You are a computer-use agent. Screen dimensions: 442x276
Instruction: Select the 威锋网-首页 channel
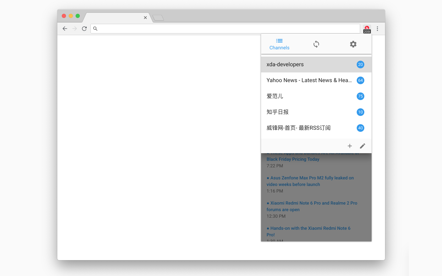tap(316, 128)
